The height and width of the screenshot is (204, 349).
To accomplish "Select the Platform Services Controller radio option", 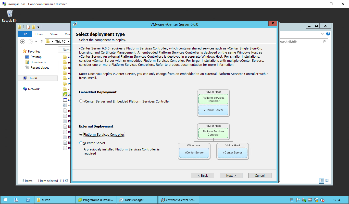I will (x=81, y=134).
